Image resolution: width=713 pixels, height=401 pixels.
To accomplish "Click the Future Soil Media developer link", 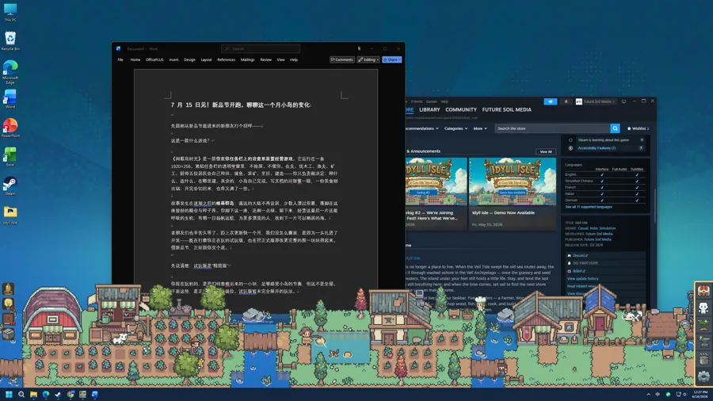I will (599, 234).
